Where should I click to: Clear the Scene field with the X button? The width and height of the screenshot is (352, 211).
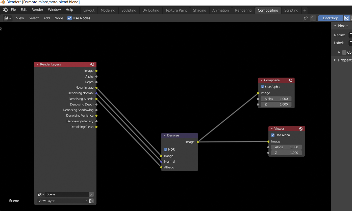91,194
